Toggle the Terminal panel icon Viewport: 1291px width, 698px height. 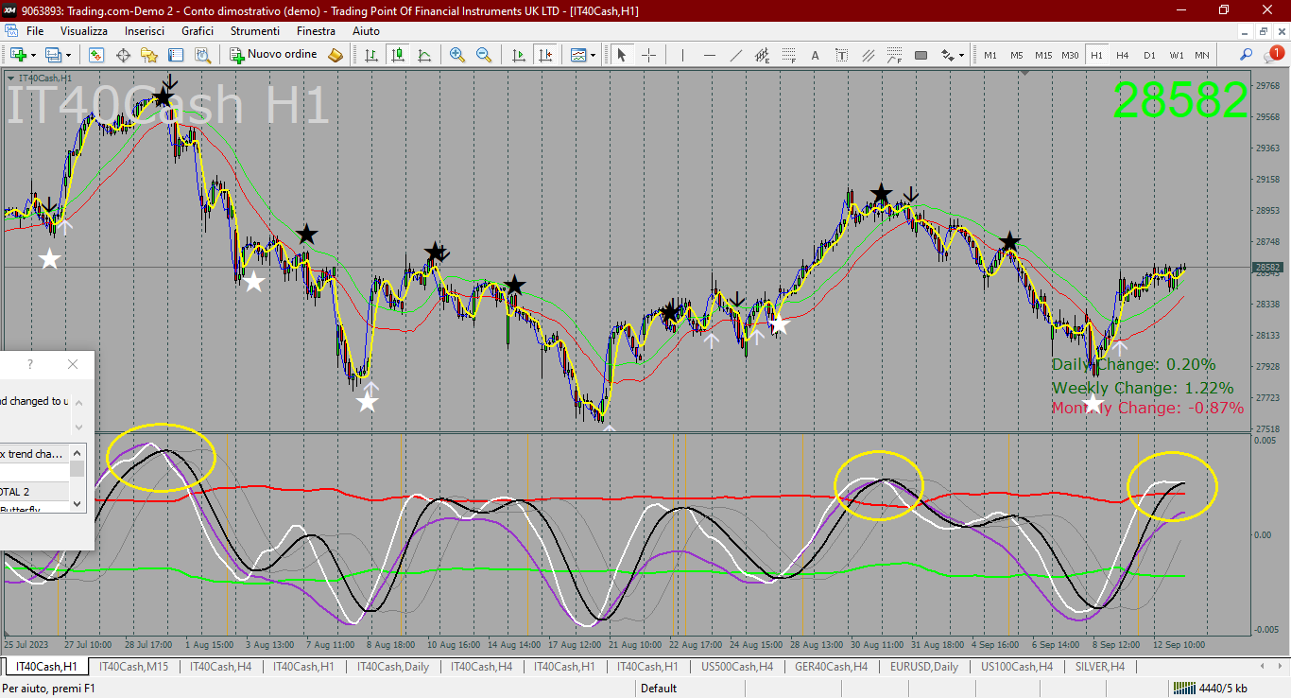click(176, 55)
